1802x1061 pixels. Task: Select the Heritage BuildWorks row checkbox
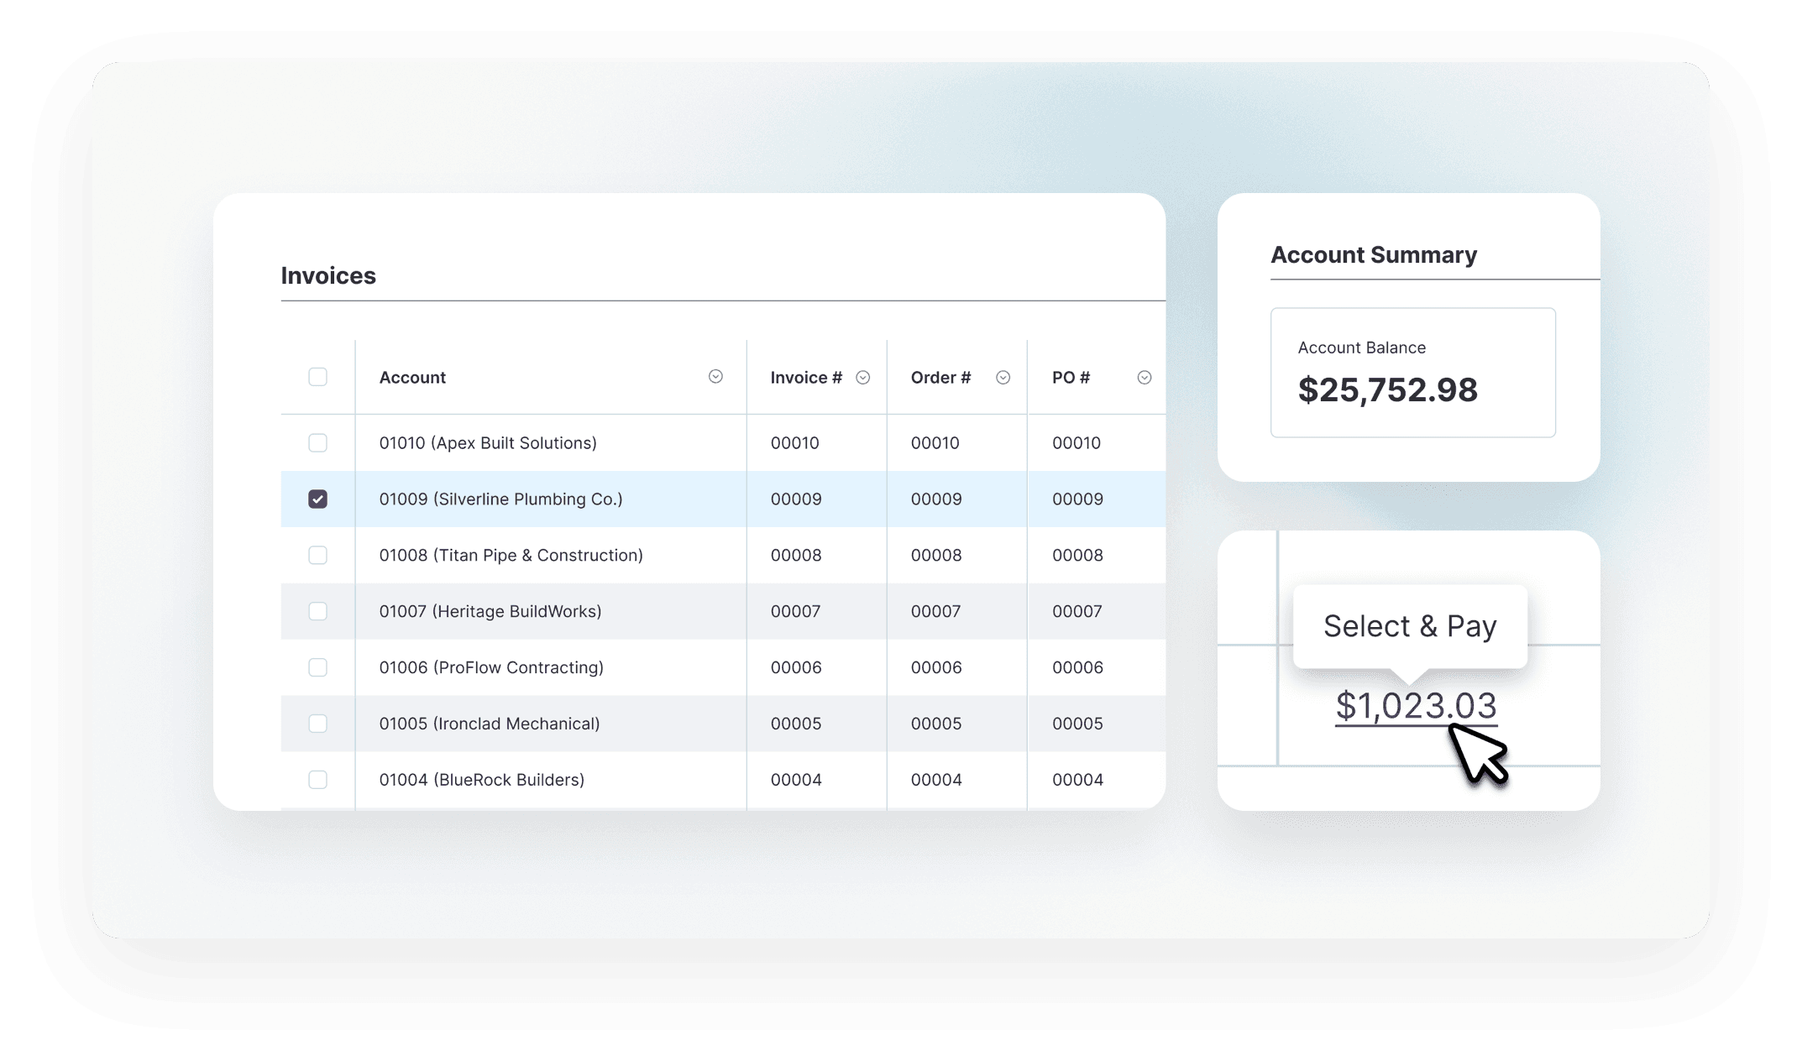click(317, 611)
